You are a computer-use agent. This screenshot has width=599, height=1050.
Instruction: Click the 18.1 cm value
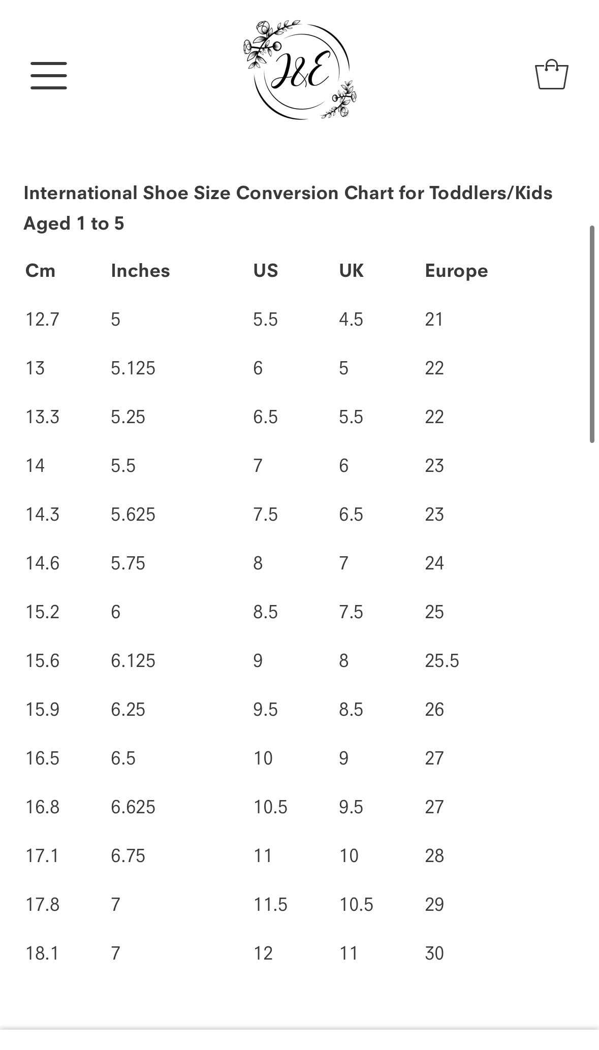(42, 953)
